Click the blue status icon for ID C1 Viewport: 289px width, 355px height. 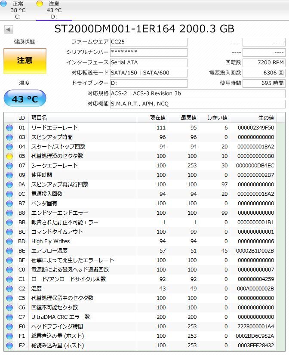pos(9,279)
